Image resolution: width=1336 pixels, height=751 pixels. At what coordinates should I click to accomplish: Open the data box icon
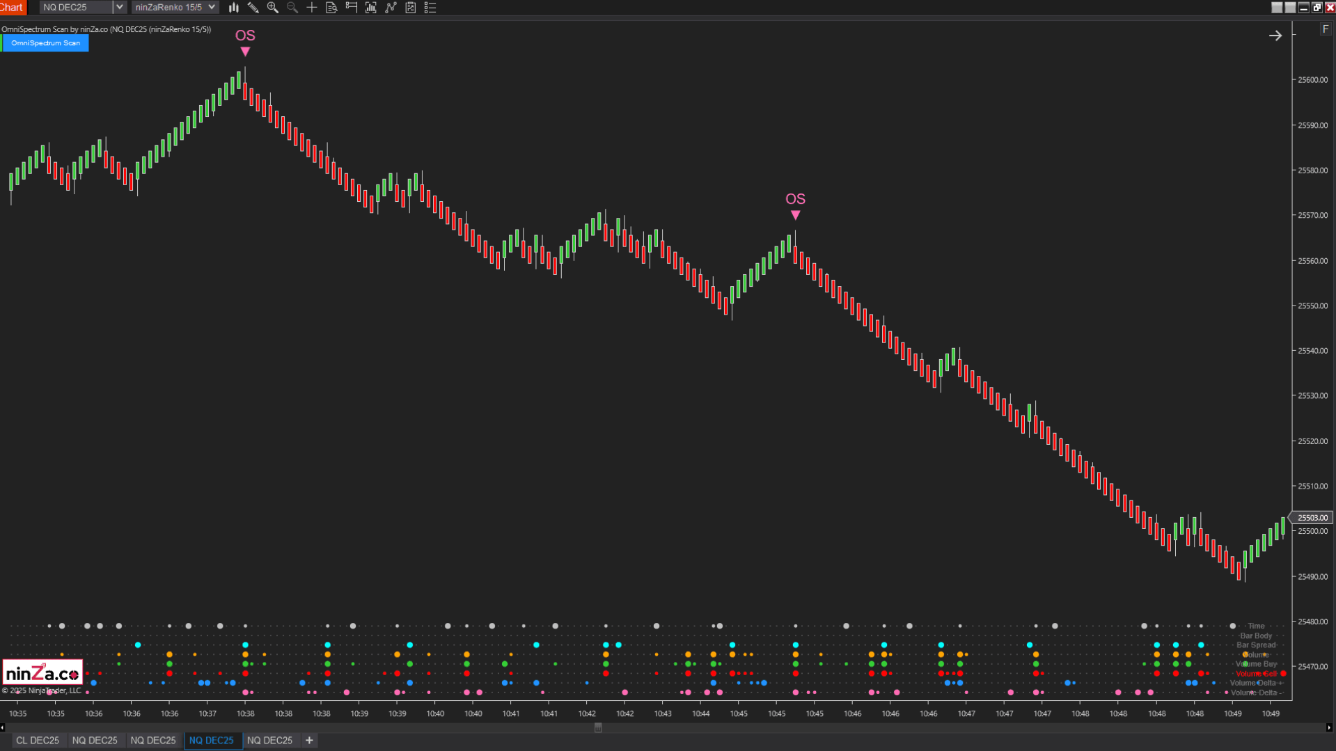pyautogui.click(x=332, y=8)
